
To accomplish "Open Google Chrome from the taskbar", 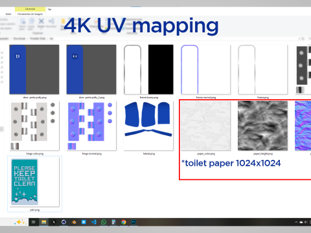I will tap(124, 222).
